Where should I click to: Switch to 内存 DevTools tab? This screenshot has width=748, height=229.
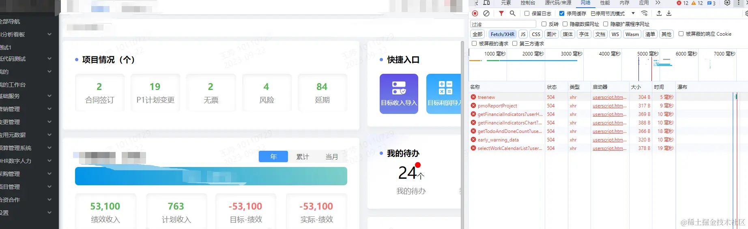[x=625, y=3]
